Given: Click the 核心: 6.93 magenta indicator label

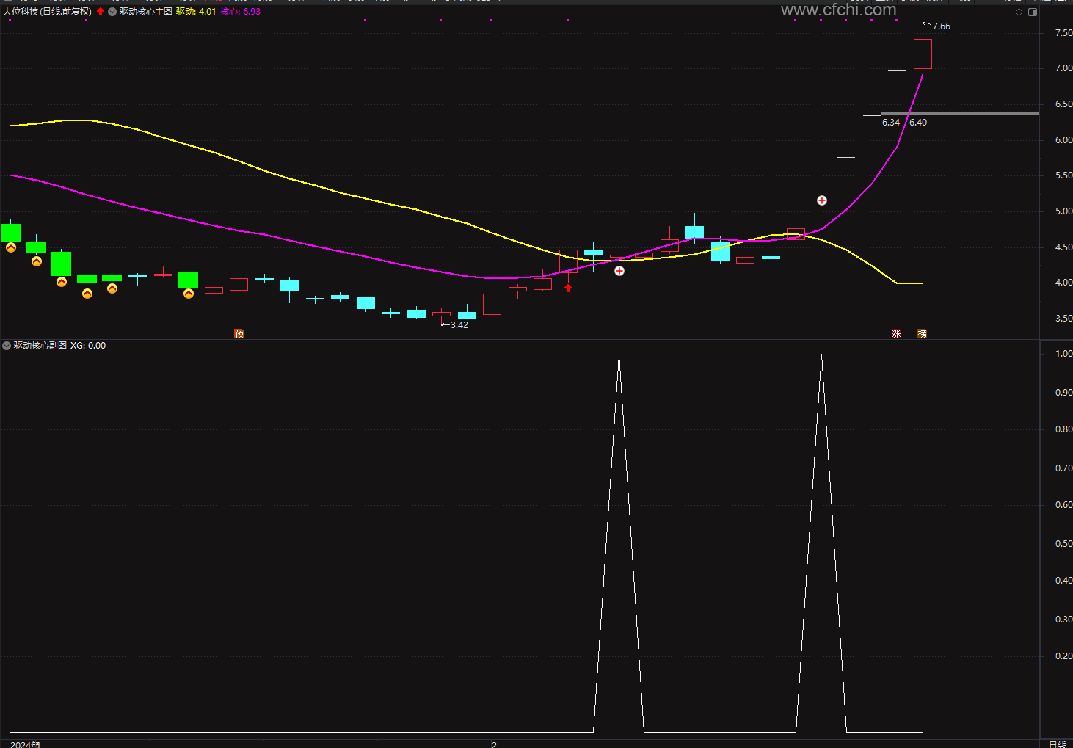Looking at the screenshot, I should pyautogui.click(x=240, y=12).
